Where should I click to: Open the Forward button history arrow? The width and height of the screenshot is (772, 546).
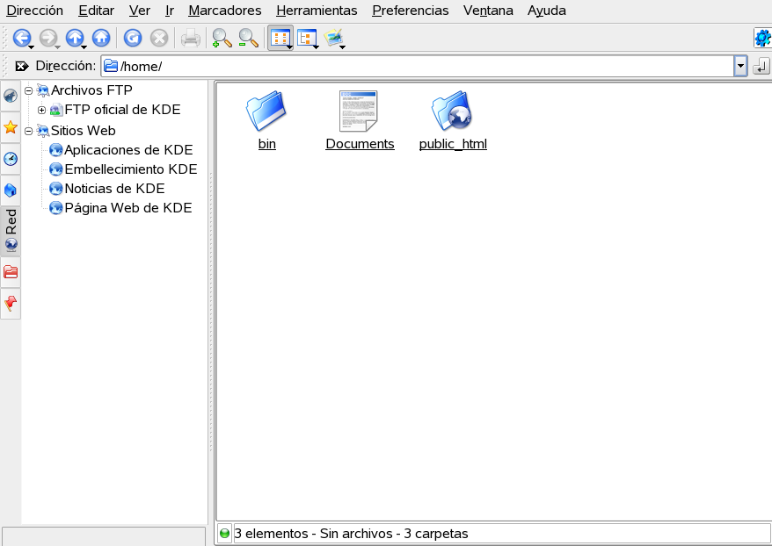(58, 47)
